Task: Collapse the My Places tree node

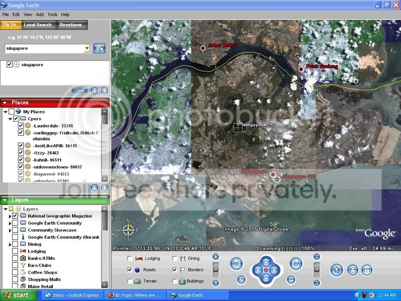Action: point(5,112)
